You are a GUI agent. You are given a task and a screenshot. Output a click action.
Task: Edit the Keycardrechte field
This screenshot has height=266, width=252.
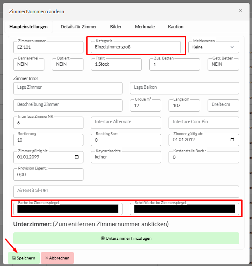pos(125,157)
